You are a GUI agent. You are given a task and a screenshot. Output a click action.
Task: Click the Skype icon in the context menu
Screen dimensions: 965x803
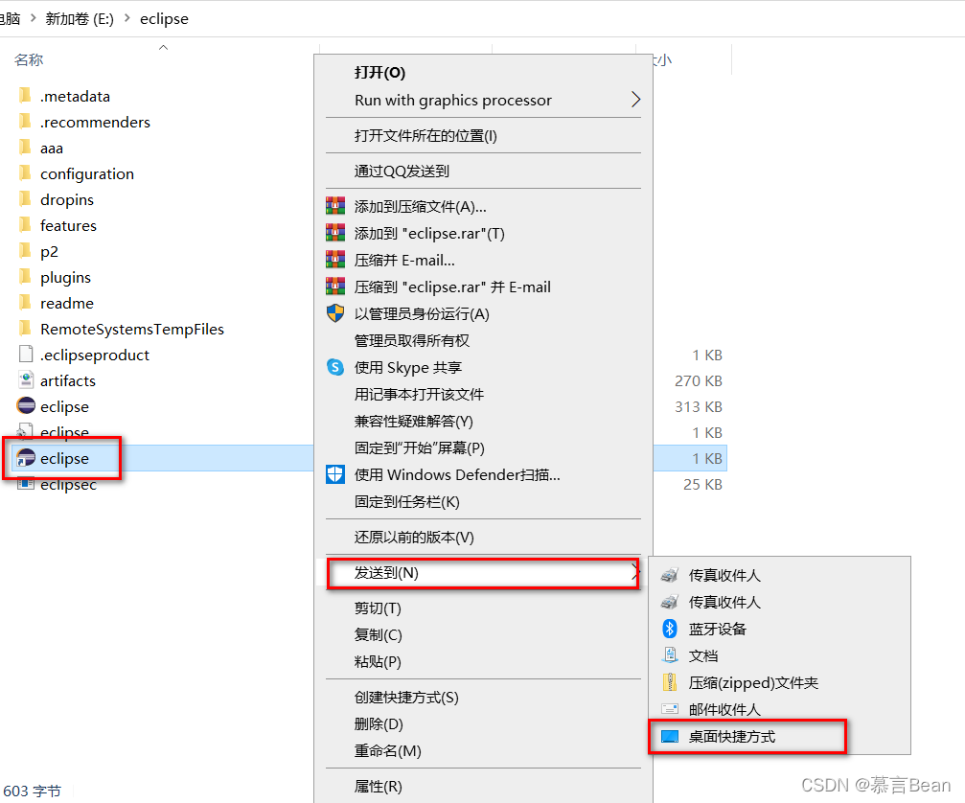pos(335,367)
